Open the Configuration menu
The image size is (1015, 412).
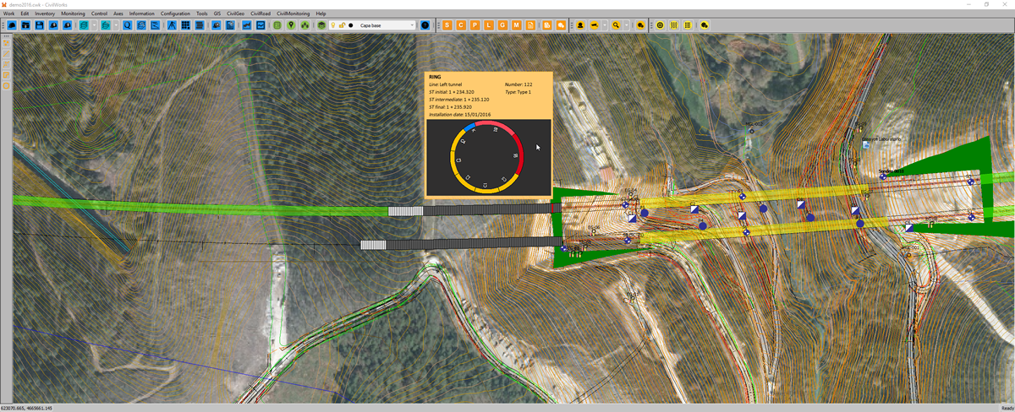coord(175,14)
